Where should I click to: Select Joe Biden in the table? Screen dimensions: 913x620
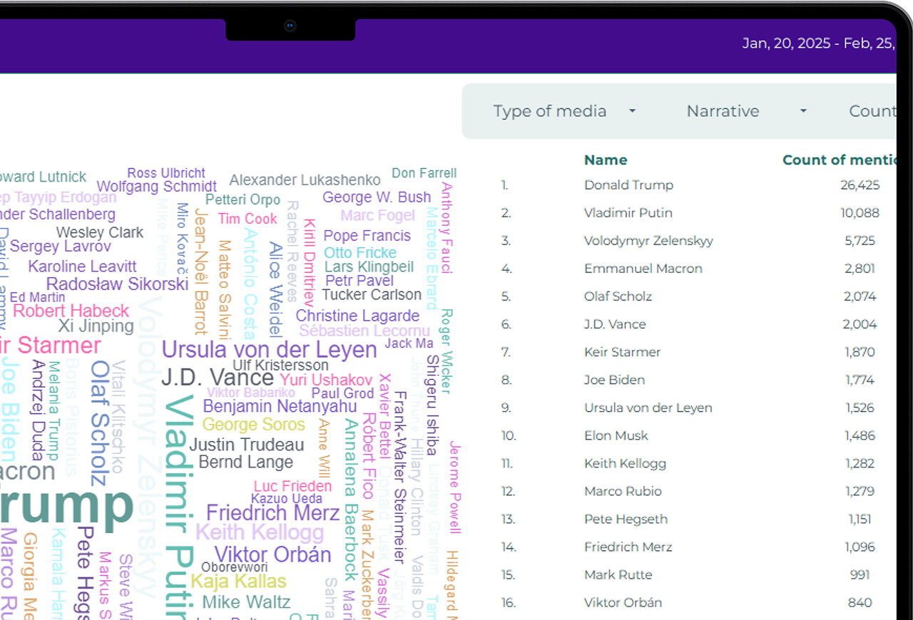tap(614, 379)
